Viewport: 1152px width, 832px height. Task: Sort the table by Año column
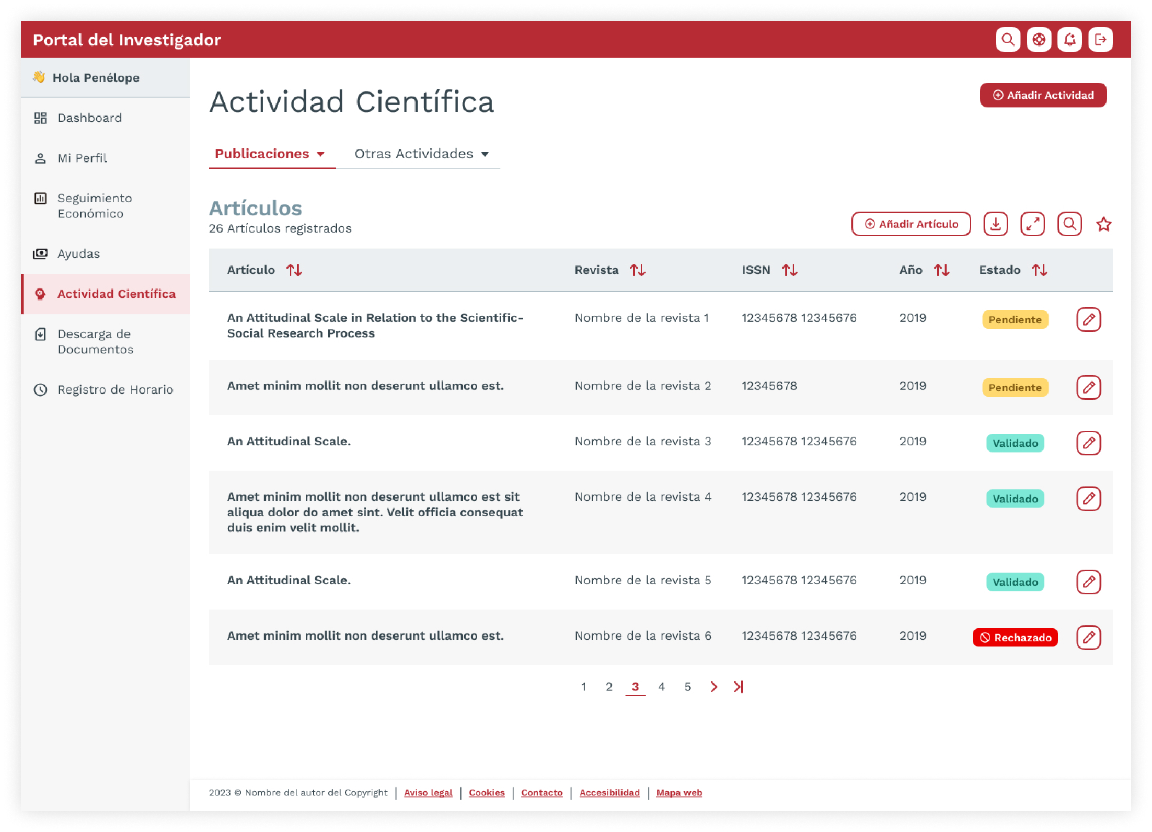(x=943, y=270)
